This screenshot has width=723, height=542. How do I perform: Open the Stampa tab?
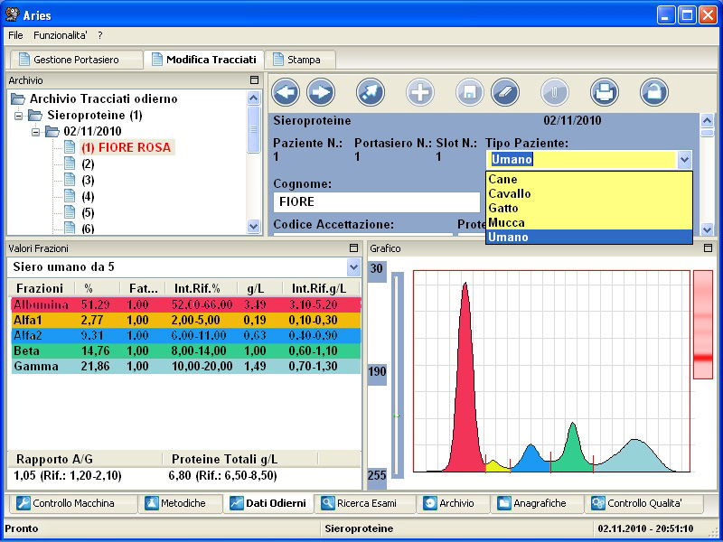tap(300, 60)
